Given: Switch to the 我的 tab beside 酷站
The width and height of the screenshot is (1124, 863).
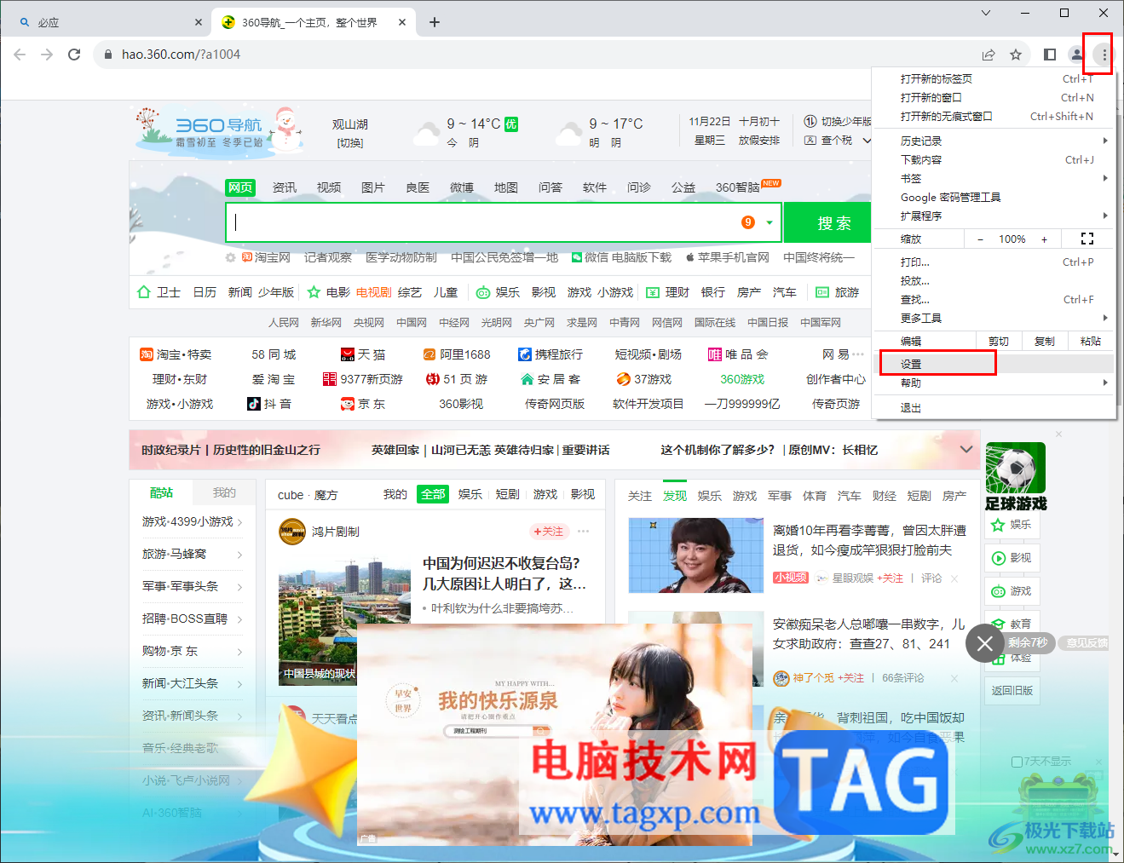Looking at the screenshot, I should (x=224, y=492).
